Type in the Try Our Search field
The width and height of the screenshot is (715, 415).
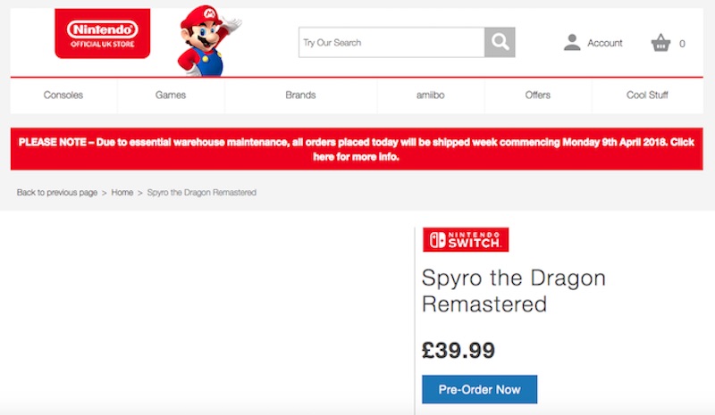[x=391, y=42]
